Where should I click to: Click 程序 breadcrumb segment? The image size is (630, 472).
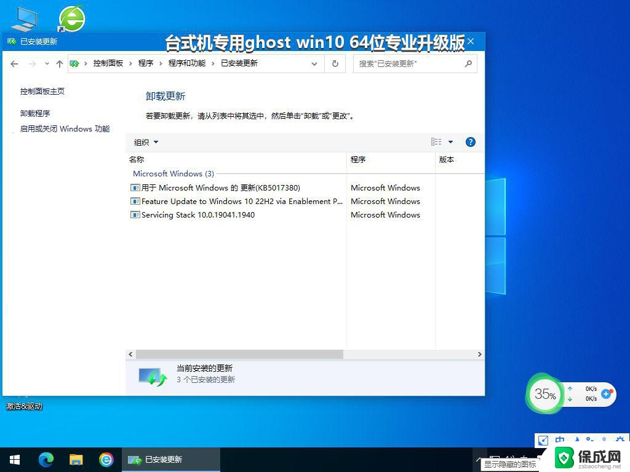click(x=146, y=63)
